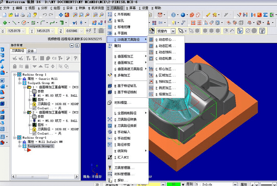
Task: Switch to the 实体 tab
Action: click(30, 51)
